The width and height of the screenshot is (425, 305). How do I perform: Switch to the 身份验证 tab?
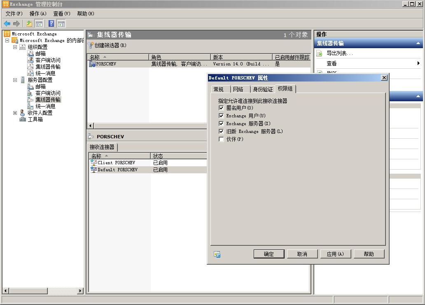[x=263, y=89]
